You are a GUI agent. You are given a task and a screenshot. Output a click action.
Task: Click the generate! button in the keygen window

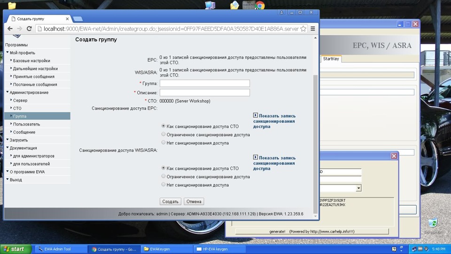point(312,231)
